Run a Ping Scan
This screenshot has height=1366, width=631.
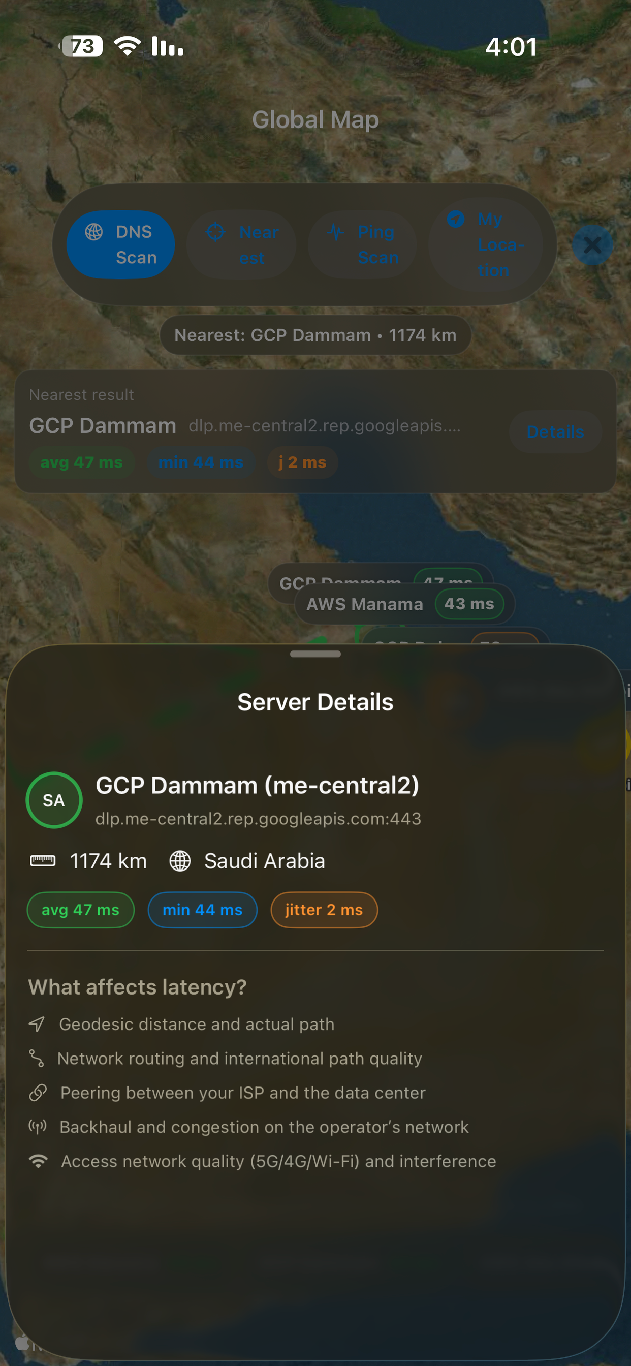[362, 244]
